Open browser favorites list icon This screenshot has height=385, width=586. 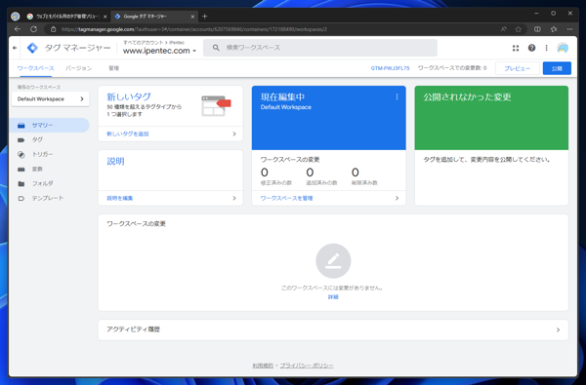(554, 29)
